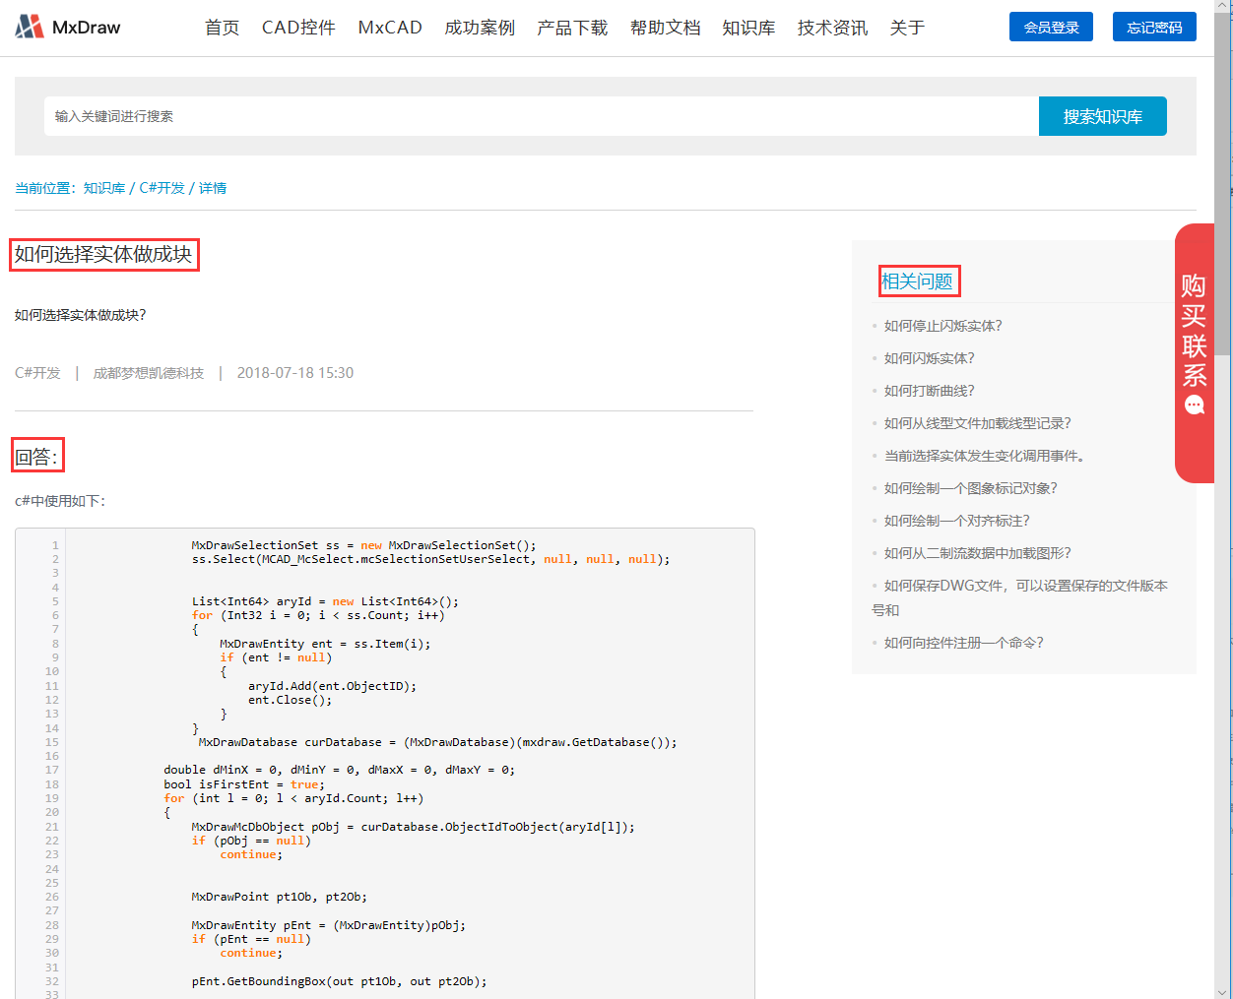Image resolution: width=1233 pixels, height=999 pixels.
Task: Focus the keyword search input field
Action: click(x=542, y=116)
